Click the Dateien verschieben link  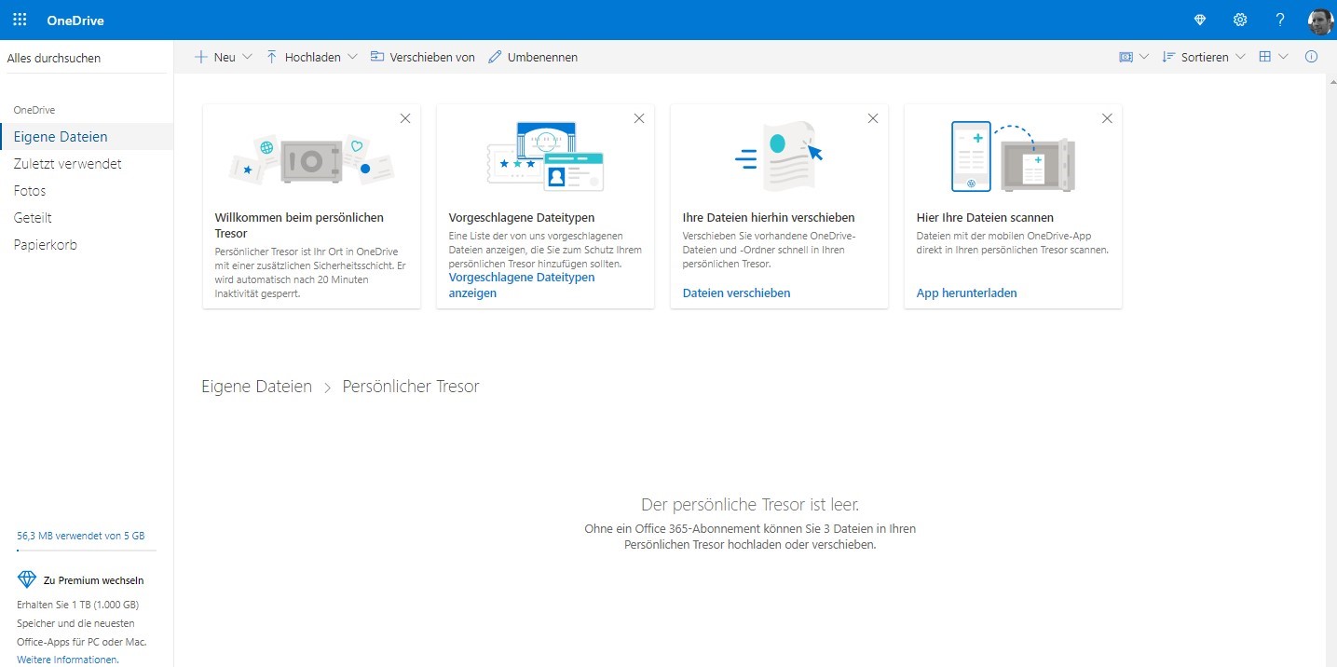tap(736, 293)
